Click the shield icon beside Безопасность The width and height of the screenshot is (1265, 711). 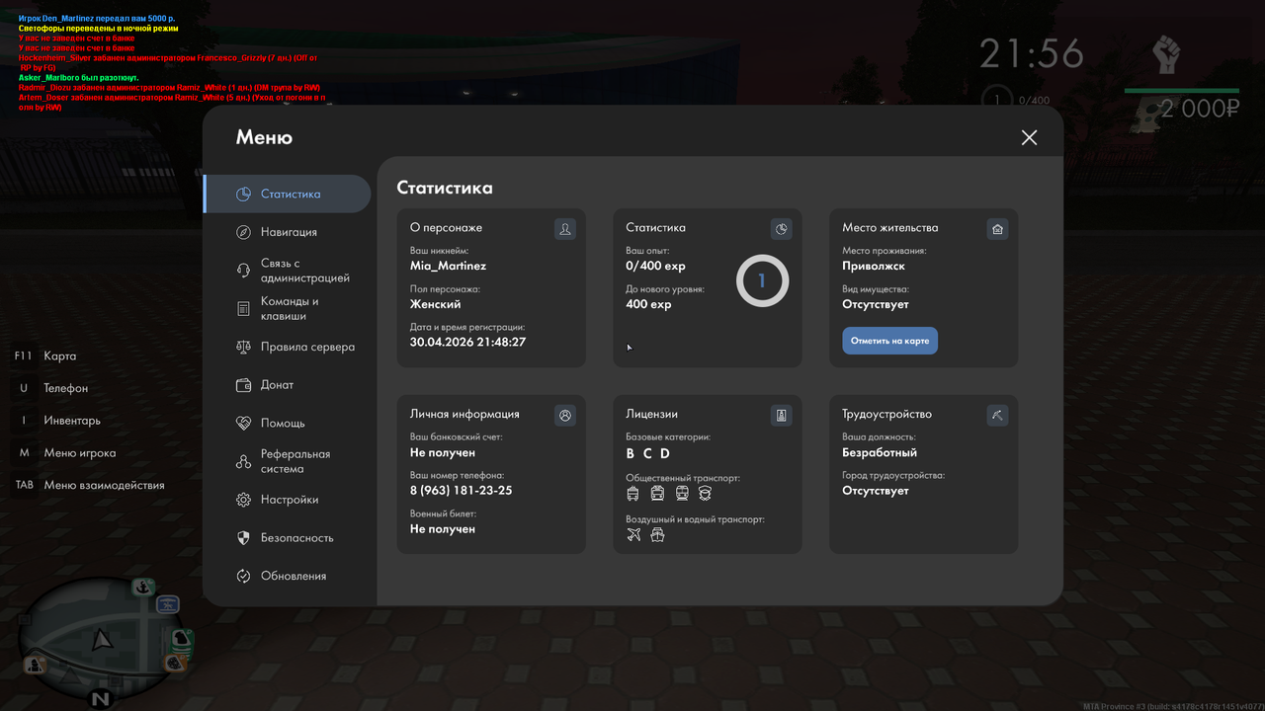click(243, 538)
